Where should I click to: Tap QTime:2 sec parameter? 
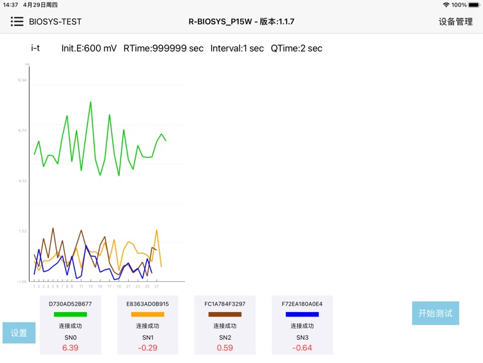(x=297, y=48)
